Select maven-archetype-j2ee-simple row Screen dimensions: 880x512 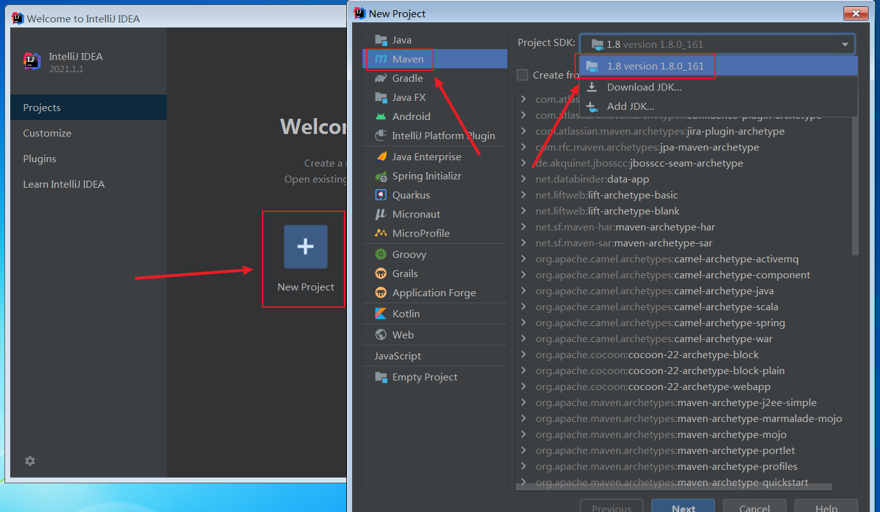click(684, 402)
